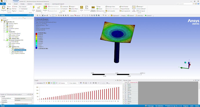Switch to the Add-ons ribbon tab
This screenshot has width=200, height=107.
click(47, 4)
